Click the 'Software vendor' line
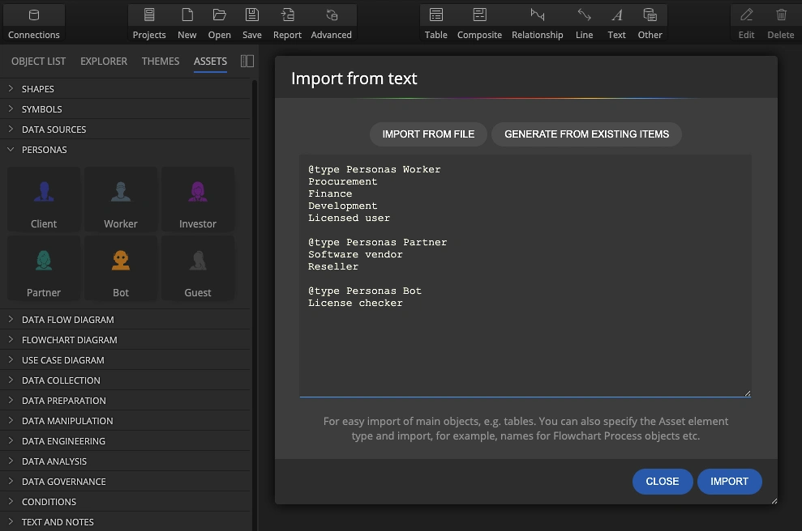Image resolution: width=802 pixels, height=531 pixels. click(x=355, y=254)
